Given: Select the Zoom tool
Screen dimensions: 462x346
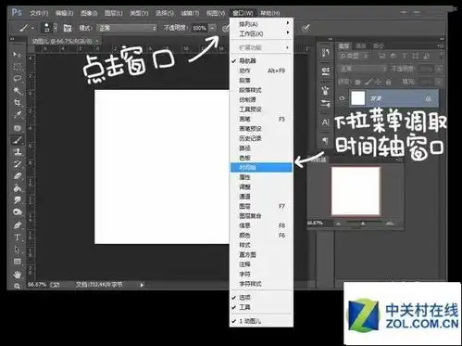Looking at the screenshot, I should (x=17, y=286).
